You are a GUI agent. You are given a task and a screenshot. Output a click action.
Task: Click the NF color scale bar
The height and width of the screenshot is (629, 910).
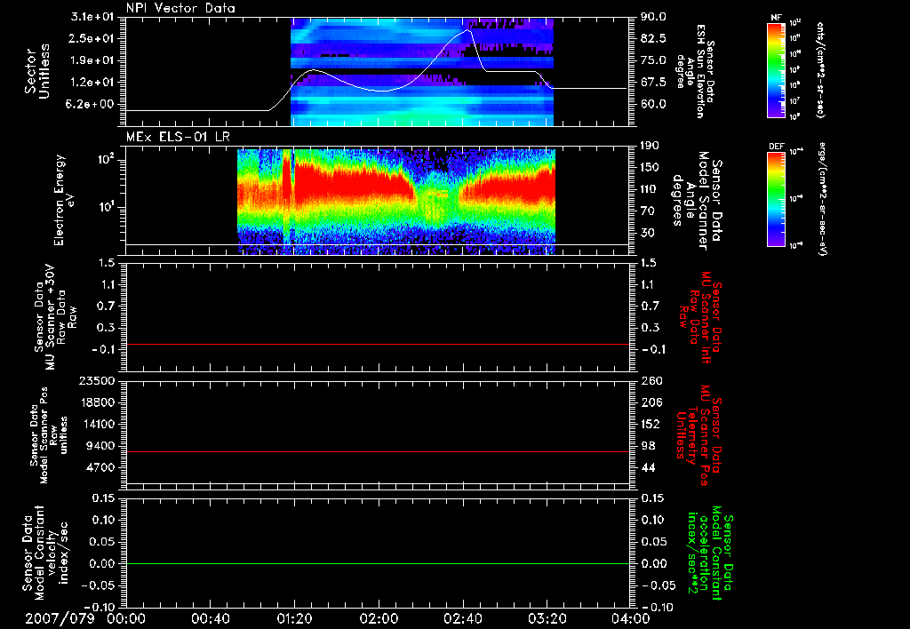[776, 69]
